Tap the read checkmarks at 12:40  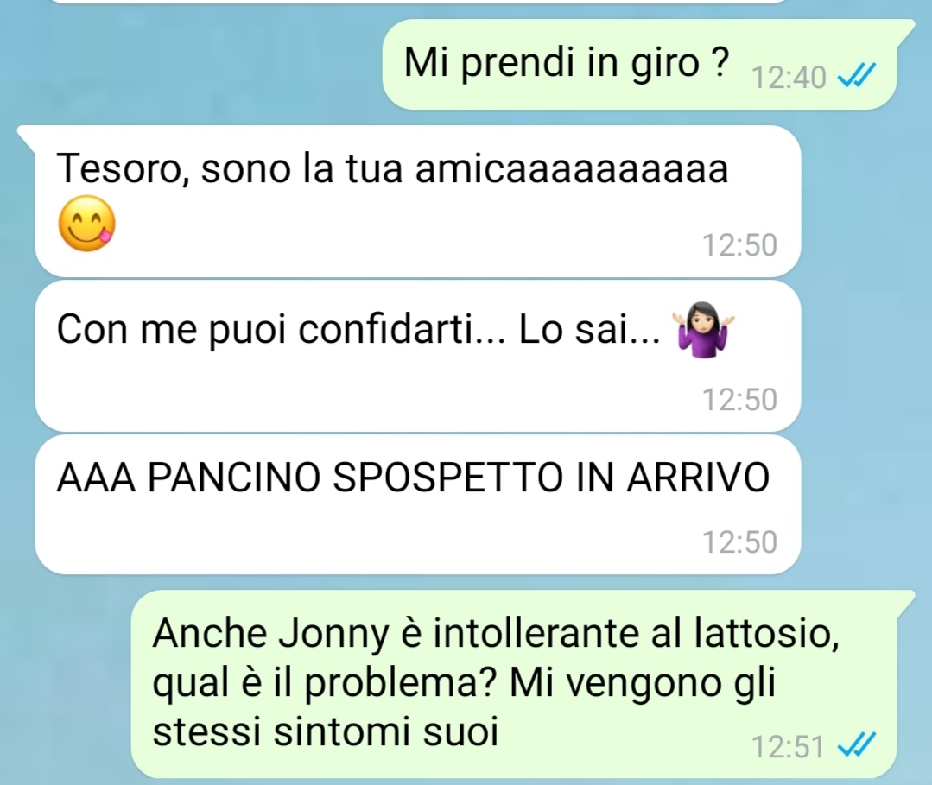click(857, 76)
